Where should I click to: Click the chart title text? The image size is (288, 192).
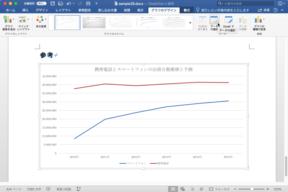tap(143, 69)
